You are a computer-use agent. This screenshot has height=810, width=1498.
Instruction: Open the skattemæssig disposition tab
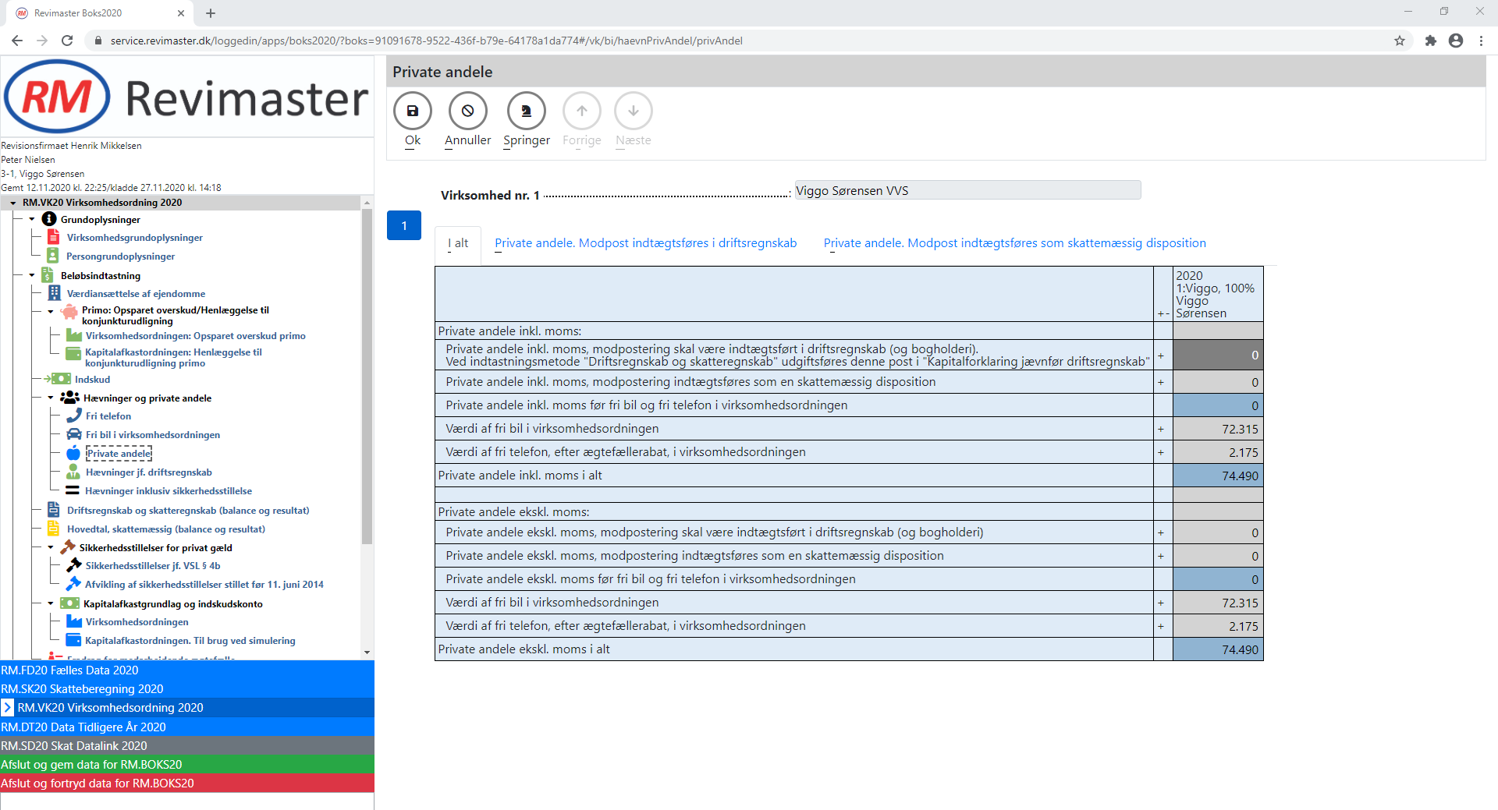(1014, 243)
